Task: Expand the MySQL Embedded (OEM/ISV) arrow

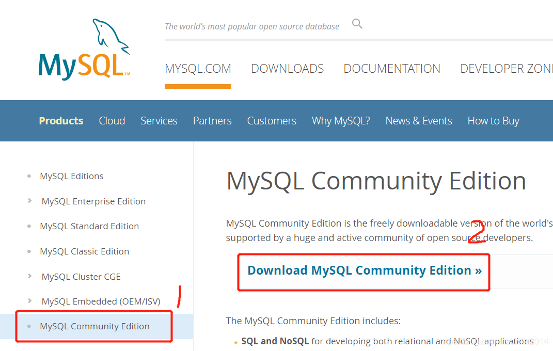Action: pyautogui.click(x=29, y=300)
